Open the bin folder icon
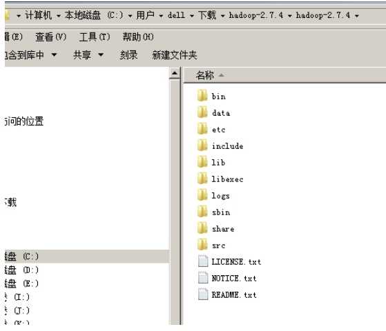This screenshot has width=386, height=331. [202, 96]
